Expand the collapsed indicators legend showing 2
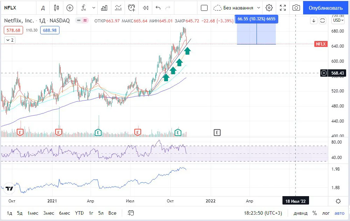350x221 pixels. (9, 40)
